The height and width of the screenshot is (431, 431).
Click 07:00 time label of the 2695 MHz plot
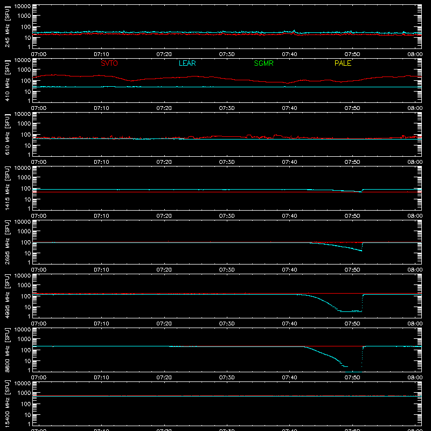tap(38, 270)
